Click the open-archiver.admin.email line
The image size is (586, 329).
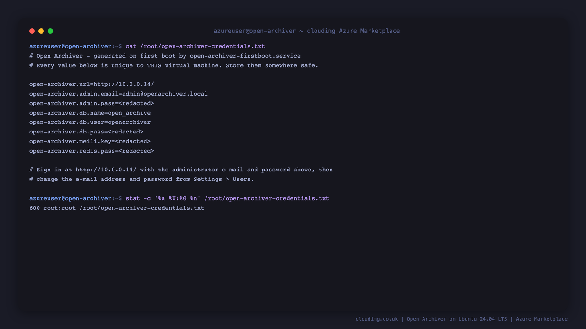[119, 94]
